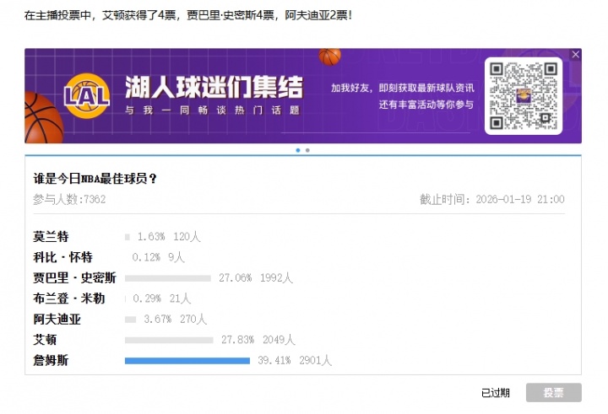Image resolution: width=608 pixels, height=414 pixels.
Task: Click the basketball icon atop the banner
Action: click(x=330, y=56)
